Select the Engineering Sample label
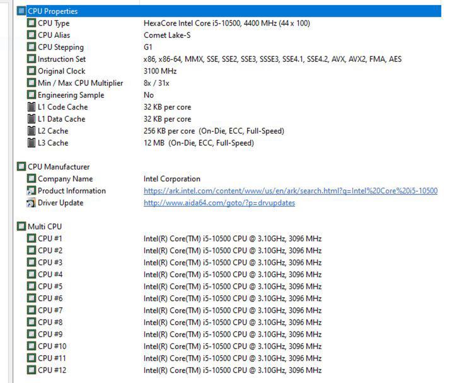 [x=71, y=95]
